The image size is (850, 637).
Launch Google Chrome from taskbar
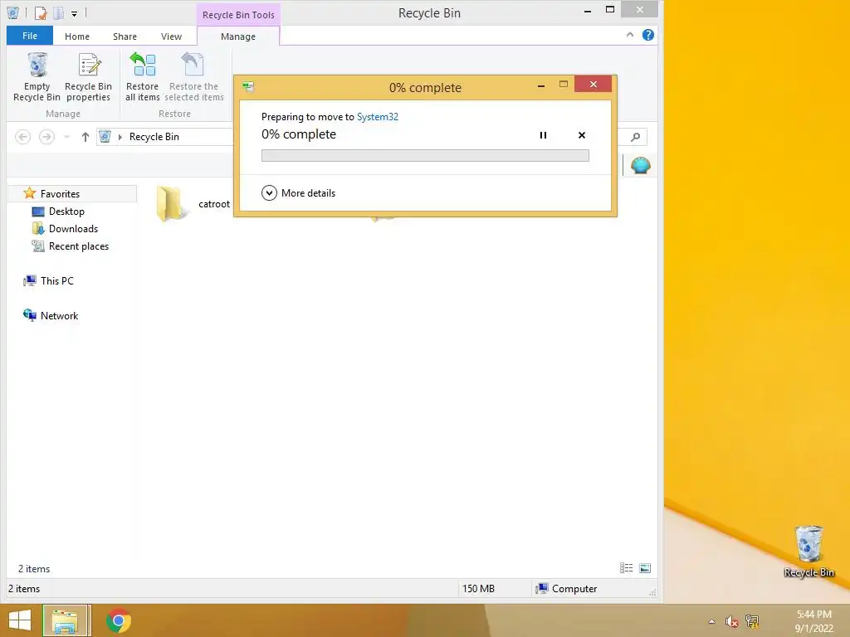coord(118,620)
